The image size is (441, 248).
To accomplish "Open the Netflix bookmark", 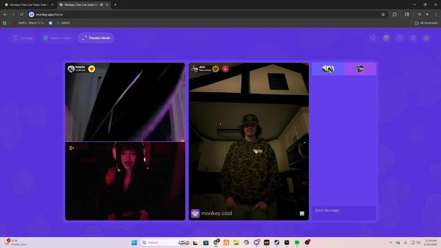I will click(x=29, y=23).
